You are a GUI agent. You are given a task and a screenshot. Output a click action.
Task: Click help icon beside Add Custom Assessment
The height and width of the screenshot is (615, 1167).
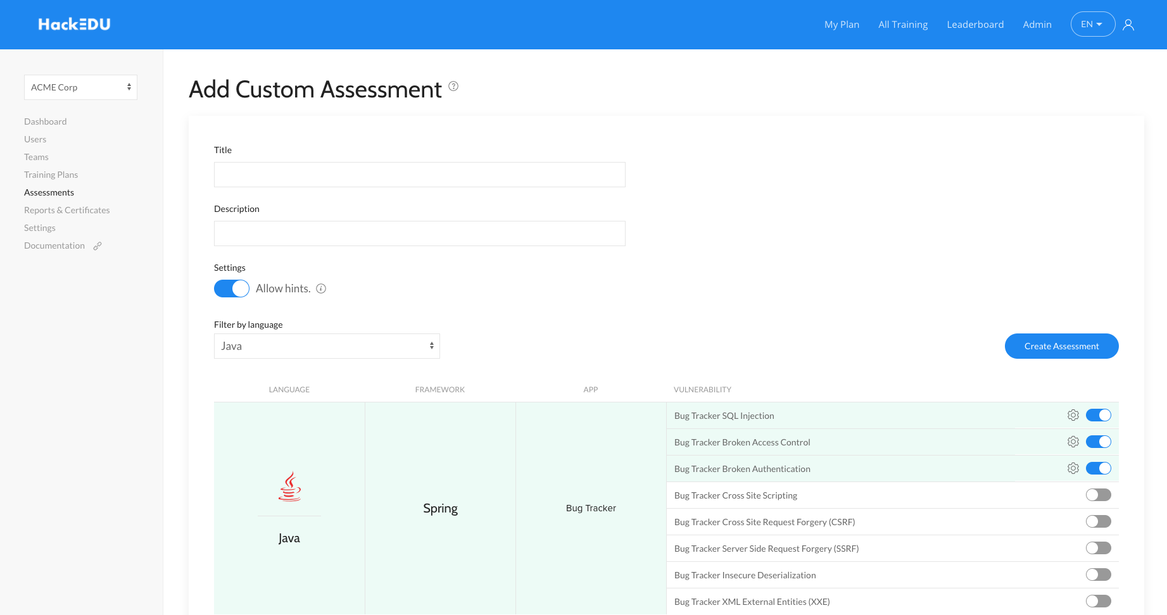[x=453, y=86]
